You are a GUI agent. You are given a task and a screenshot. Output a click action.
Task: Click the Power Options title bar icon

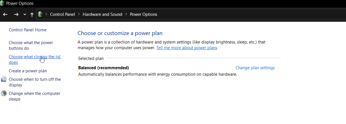pos(2,3)
